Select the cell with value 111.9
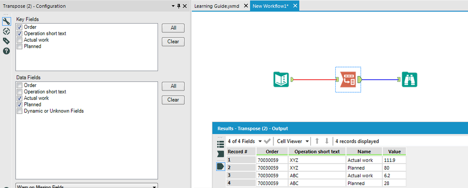The height and width of the screenshot is (188, 468). tap(394, 160)
